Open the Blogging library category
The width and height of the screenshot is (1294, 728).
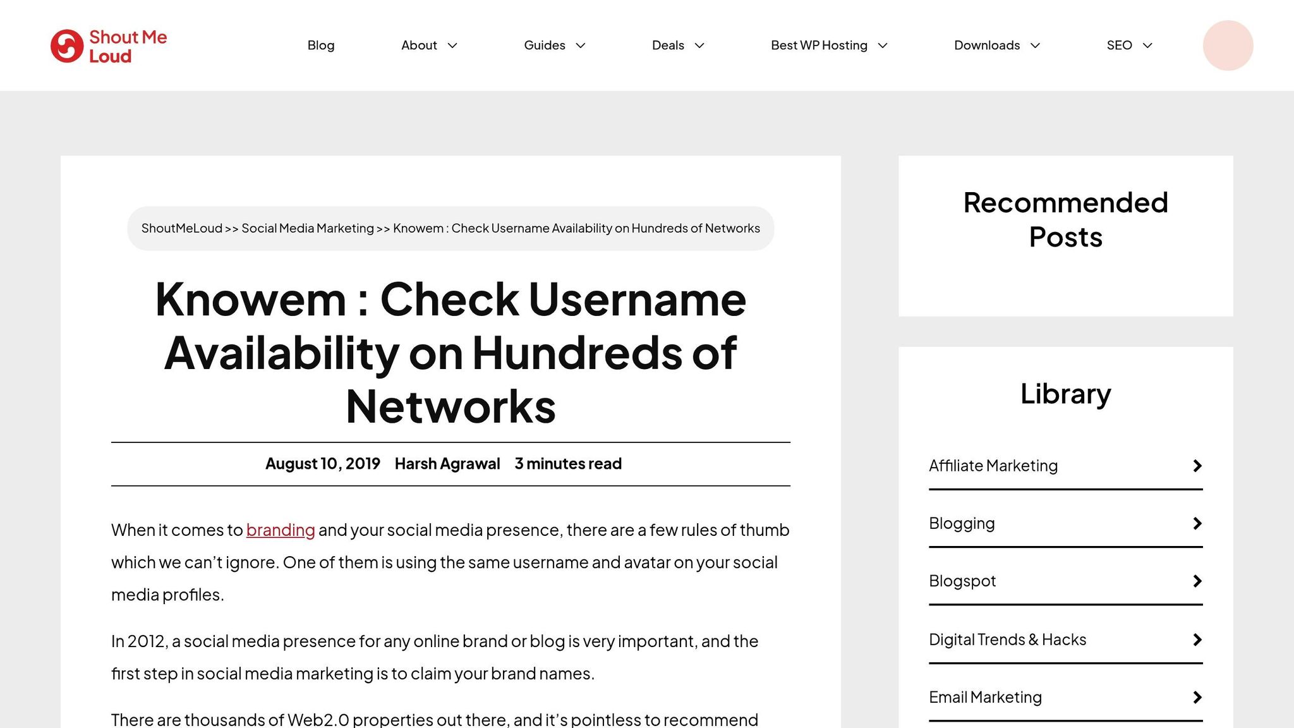962,523
